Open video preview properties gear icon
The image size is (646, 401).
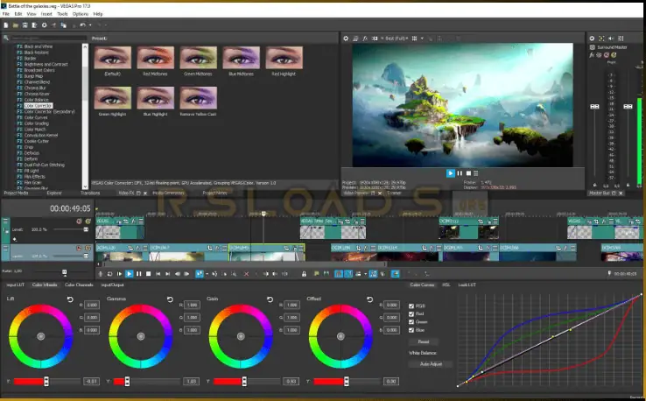(346, 39)
